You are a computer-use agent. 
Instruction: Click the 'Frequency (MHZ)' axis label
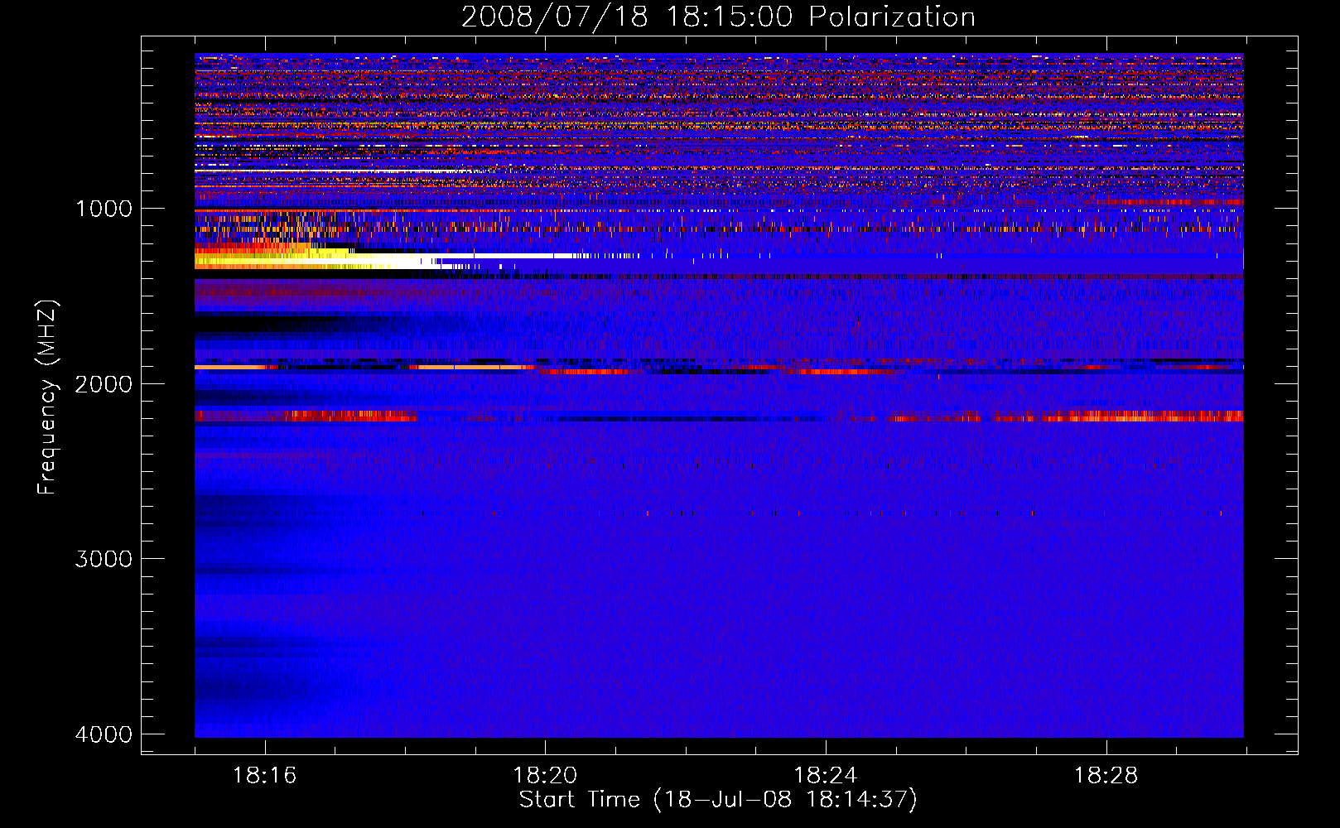click(x=47, y=397)
